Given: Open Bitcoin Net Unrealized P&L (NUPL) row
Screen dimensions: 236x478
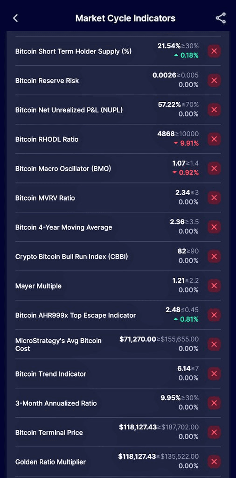Looking at the screenshot, I should (118, 110).
